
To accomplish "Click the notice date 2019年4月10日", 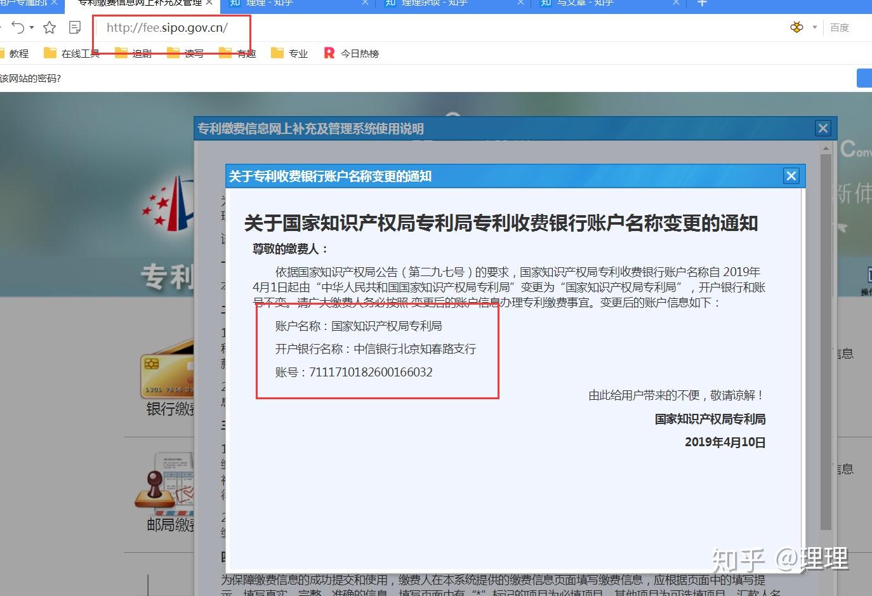I will tap(725, 442).
